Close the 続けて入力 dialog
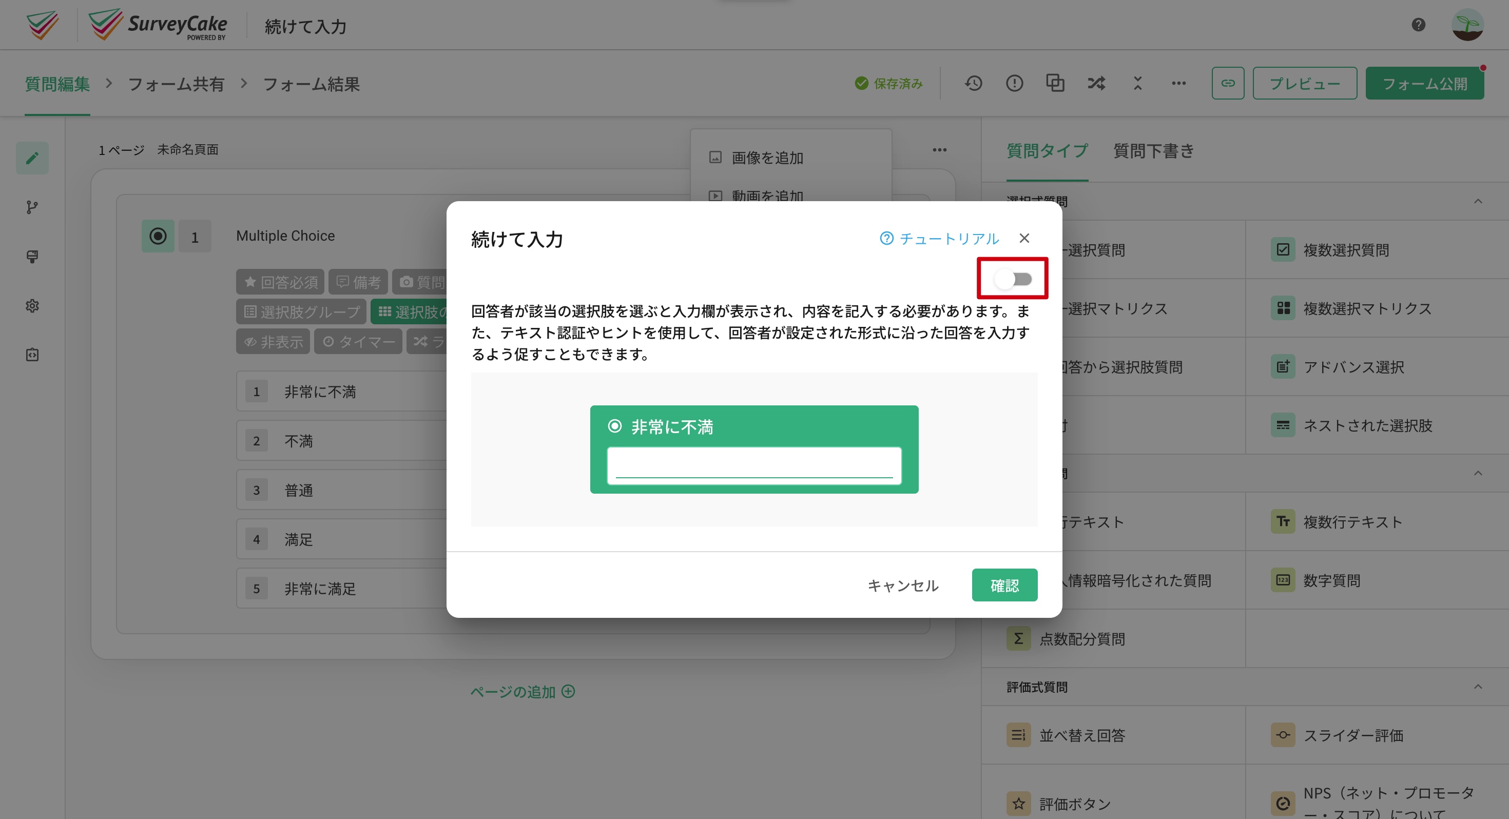The width and height of the screenshot is (1509, 819). coord(1024,238)
